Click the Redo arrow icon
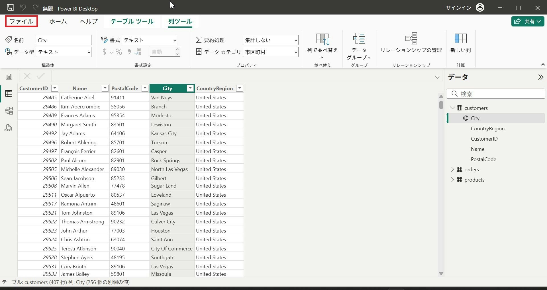 (x=36, y=7)
